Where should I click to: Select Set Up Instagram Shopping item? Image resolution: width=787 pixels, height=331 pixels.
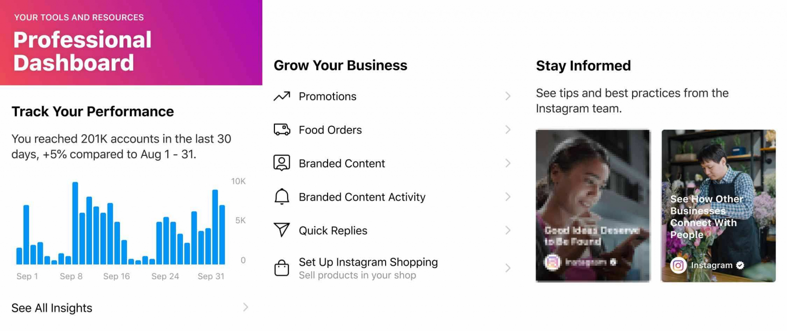click(368, 263)
